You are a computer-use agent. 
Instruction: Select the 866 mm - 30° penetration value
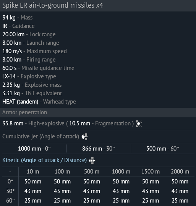[x=99, y=149]
